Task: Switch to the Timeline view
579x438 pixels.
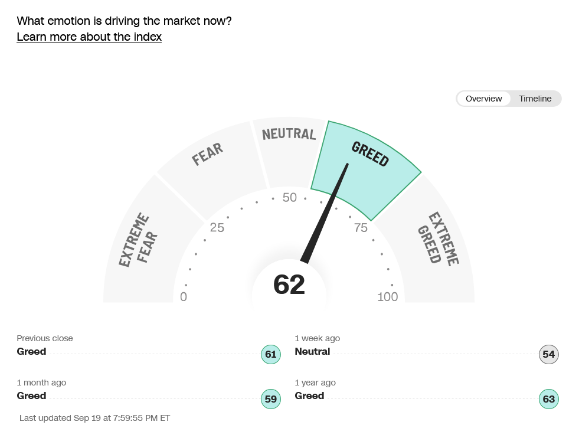Action: [x=535, y=99]
